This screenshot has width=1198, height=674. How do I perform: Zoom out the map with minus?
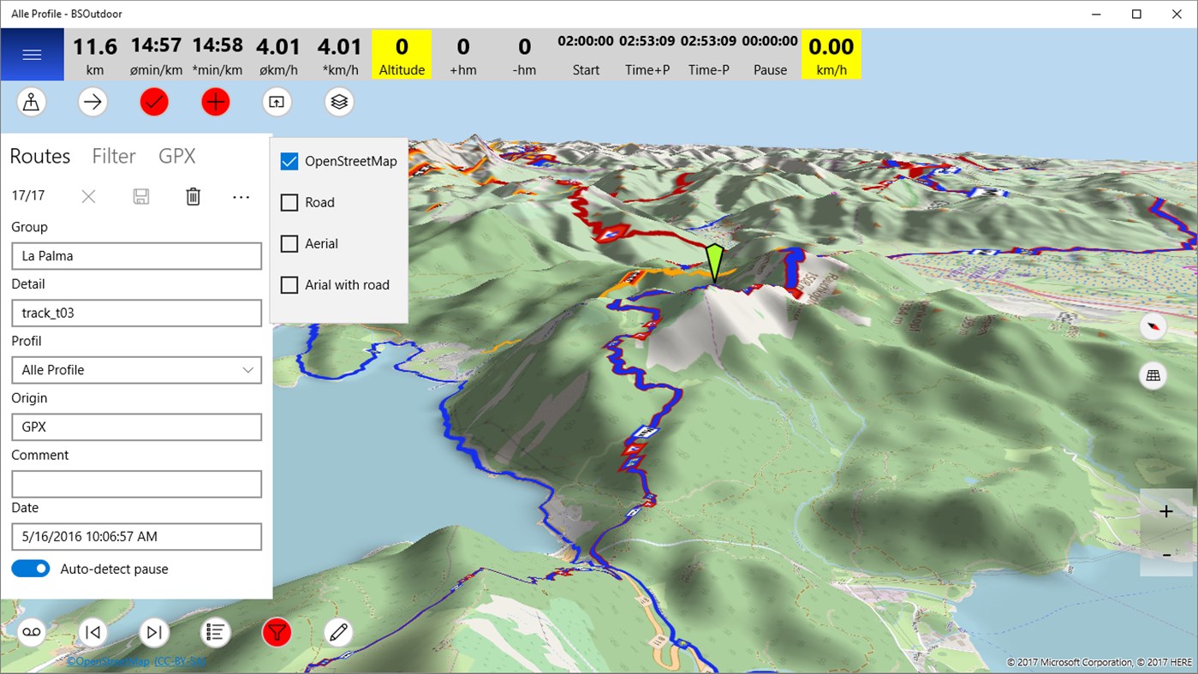pos(1166,555)
